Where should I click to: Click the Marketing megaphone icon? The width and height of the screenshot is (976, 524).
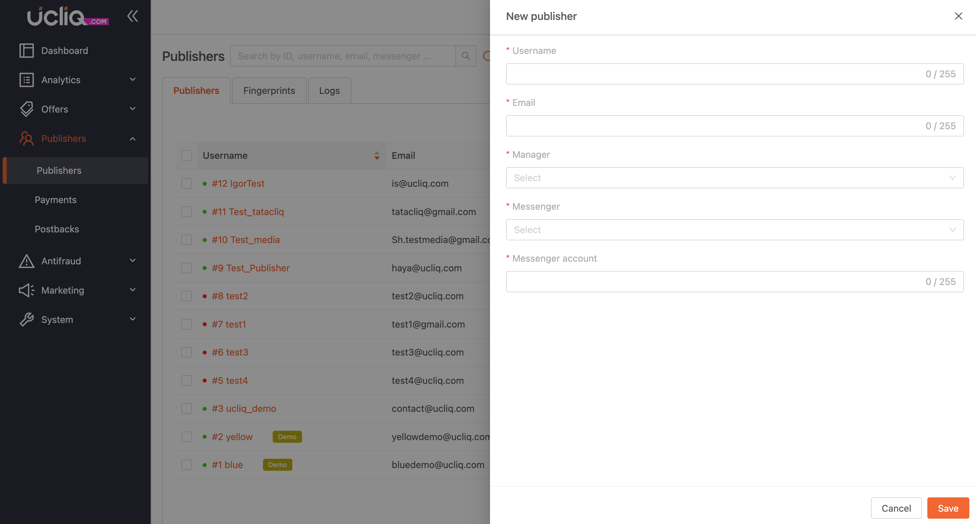click(x=27, y=290)
